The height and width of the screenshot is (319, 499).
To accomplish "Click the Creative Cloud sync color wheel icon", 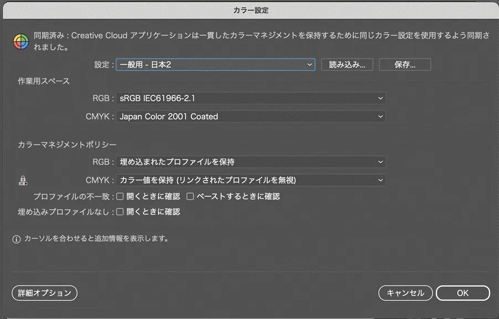I will coord(20,38).
